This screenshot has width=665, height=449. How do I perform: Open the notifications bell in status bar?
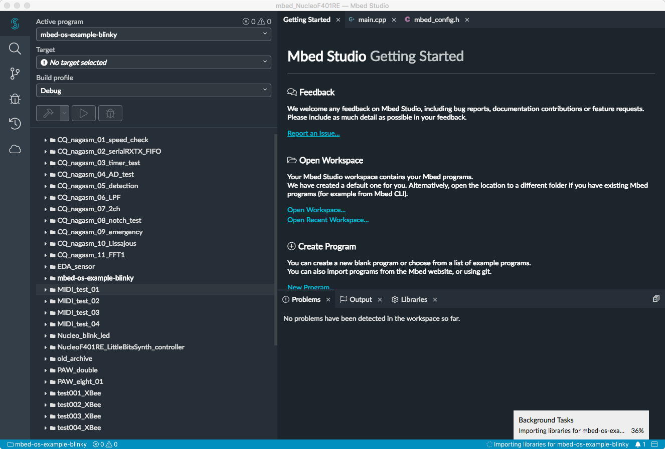(x=640, y=444)
